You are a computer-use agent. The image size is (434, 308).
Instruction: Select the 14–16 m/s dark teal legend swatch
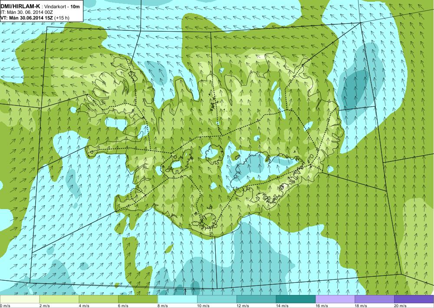[296, 299]
